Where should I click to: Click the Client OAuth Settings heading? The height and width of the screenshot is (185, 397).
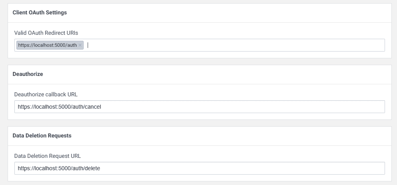tap(40, 12)
